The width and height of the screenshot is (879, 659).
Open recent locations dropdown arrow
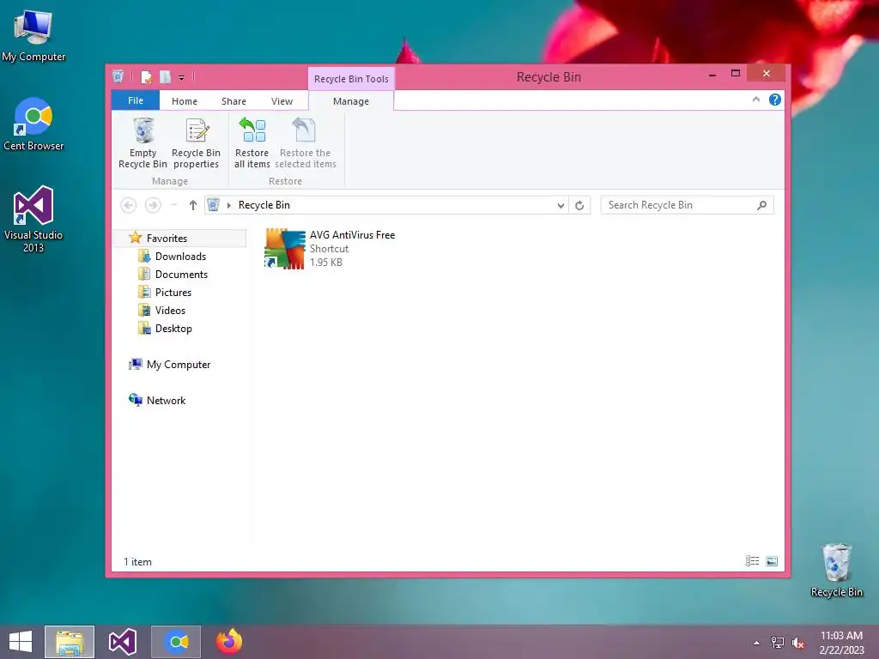[173, 205]
